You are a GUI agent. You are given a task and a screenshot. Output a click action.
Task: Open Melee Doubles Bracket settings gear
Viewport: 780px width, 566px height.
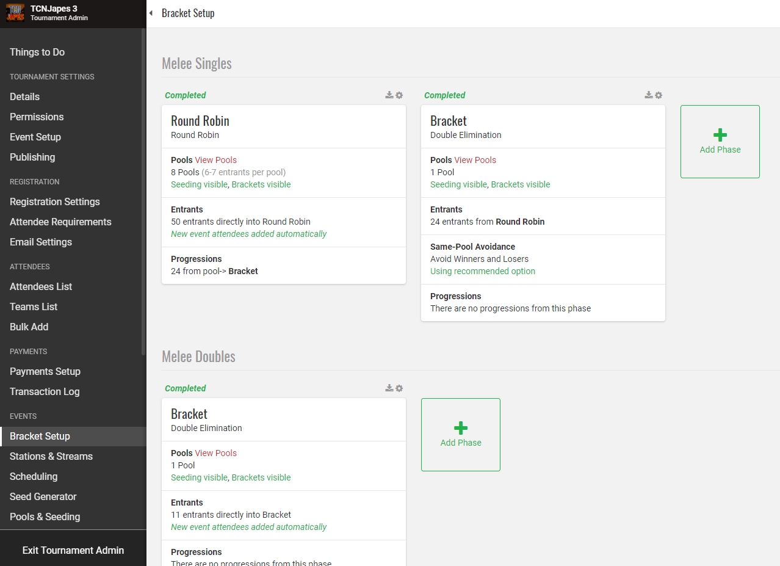[x=399, y=388]
